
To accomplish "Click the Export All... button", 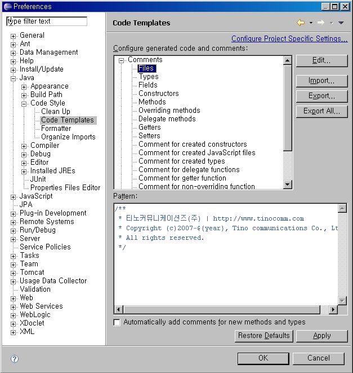I will [x=321, y=111].
